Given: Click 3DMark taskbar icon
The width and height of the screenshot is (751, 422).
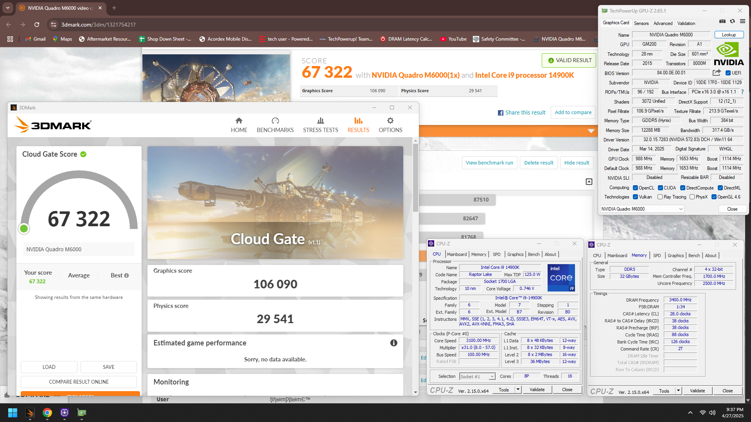Looking at the screenshot, I should click(x=30, y=413).
